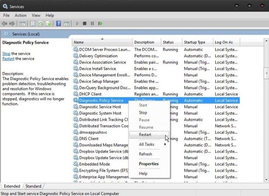The height and width of the screenshot is (196, 269).
Task: Click gear icon beside Delivery Optimization
Action: coord(76,56)
